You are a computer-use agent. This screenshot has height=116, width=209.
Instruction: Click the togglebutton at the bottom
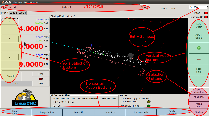tap(47, 112)
